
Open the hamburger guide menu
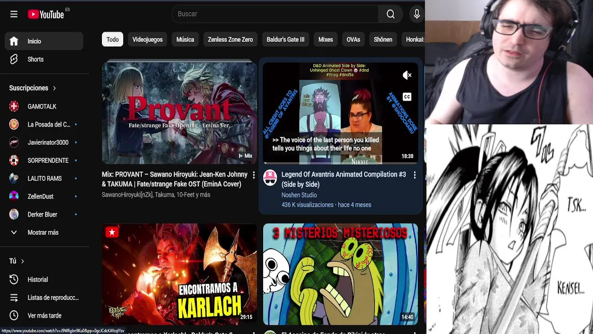click(x=14, y=14)
